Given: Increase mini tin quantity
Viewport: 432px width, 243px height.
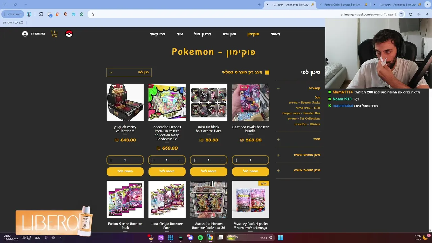Looking at the screenshot, I should point(194,160).
